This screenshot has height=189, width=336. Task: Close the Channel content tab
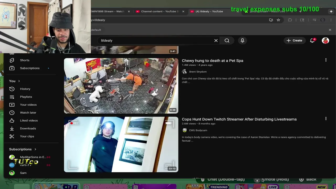(x=183, y=12)
